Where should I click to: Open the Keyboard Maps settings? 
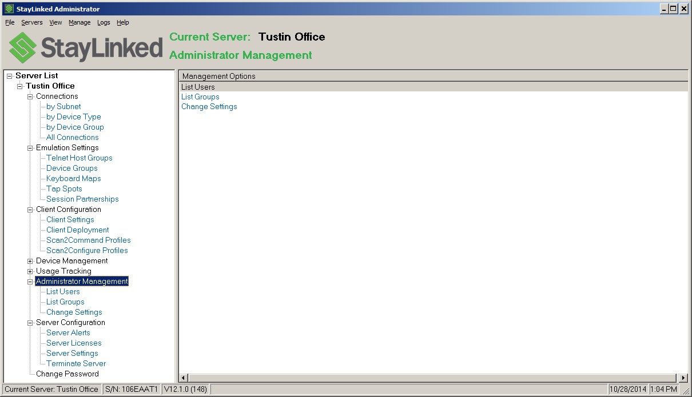point(73,178)
